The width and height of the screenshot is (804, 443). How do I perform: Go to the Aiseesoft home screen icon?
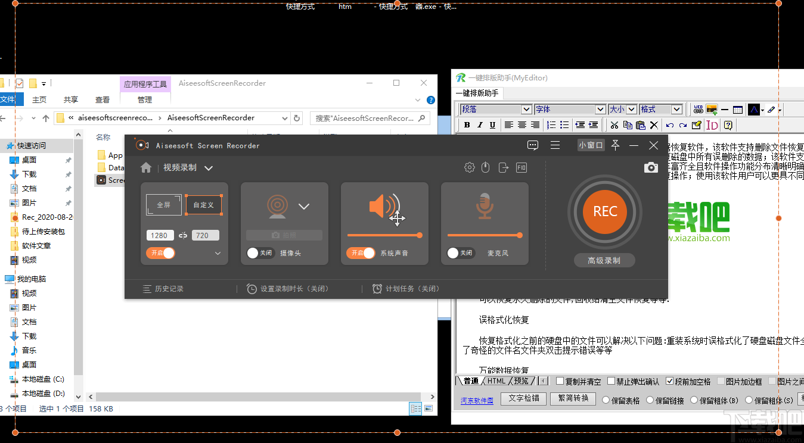click(146, 168)
